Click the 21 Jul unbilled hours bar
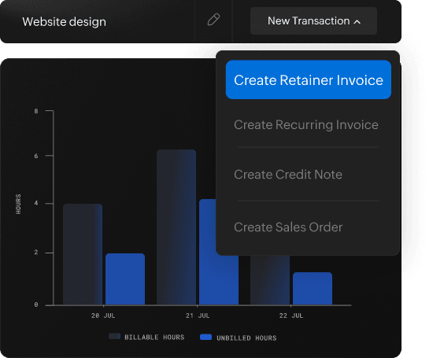433x358 pixels. click(209, 252)
